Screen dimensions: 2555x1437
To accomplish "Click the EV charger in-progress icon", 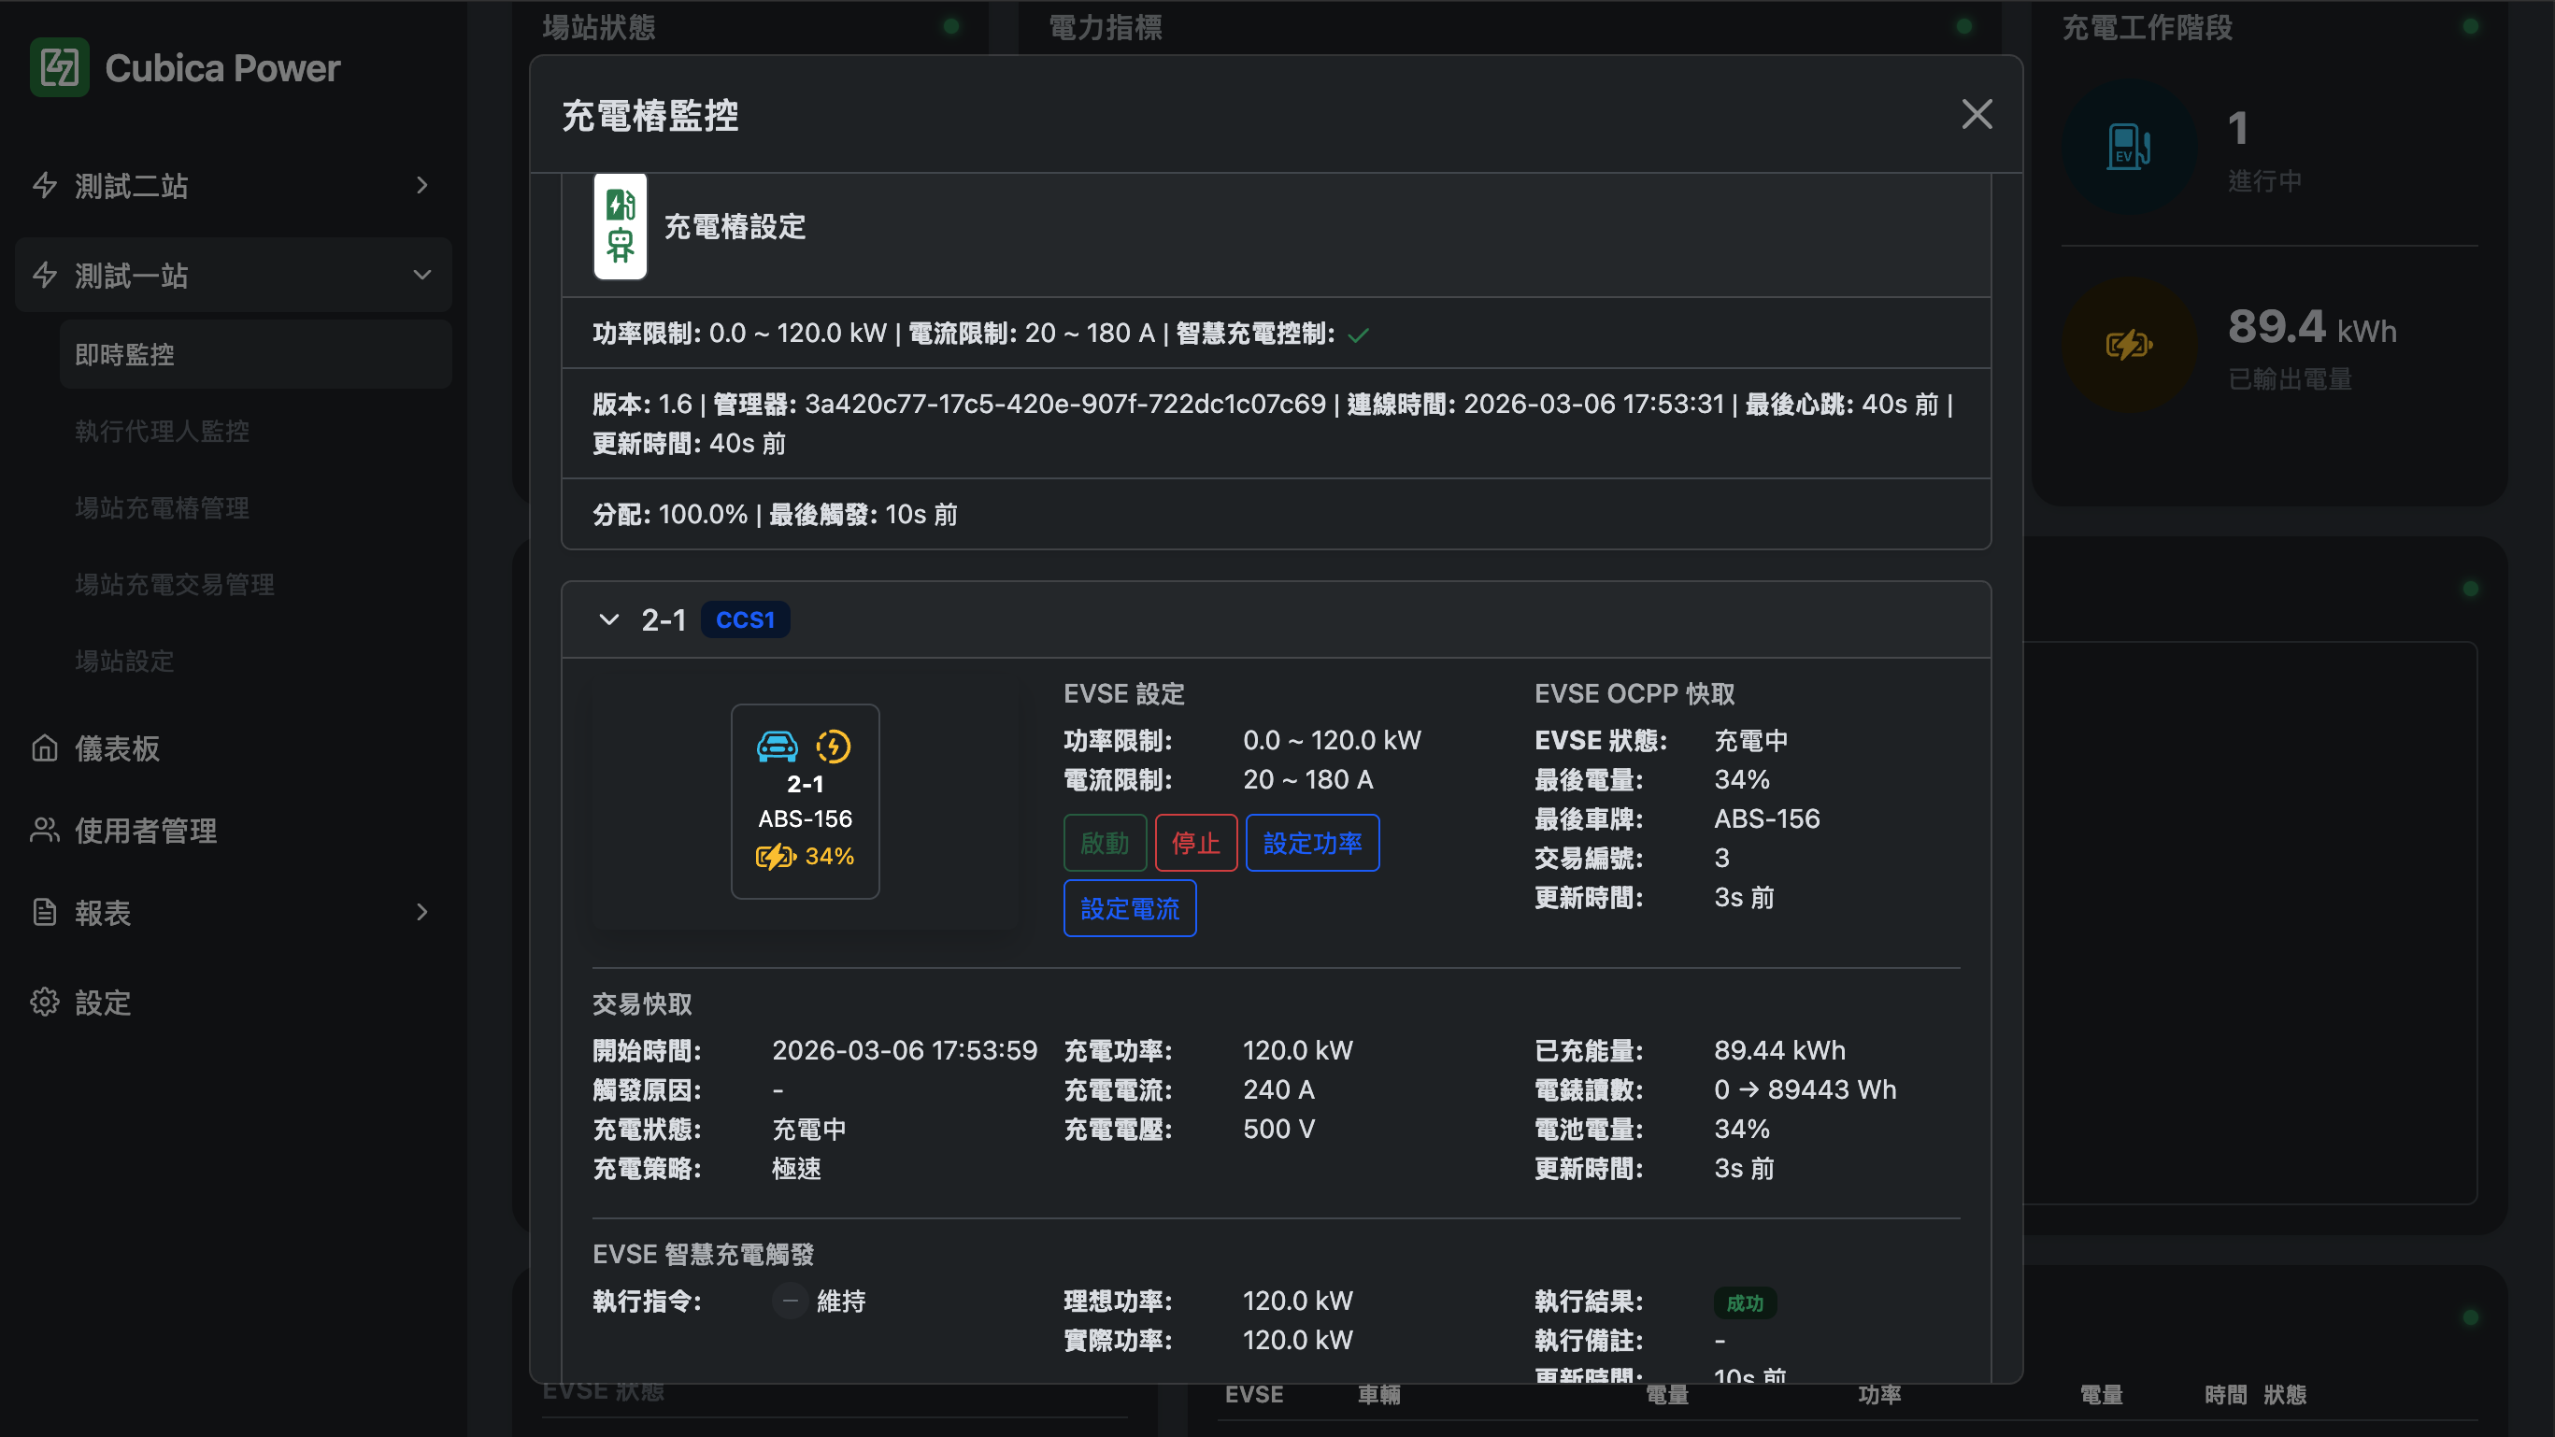I will [2129, 147].
